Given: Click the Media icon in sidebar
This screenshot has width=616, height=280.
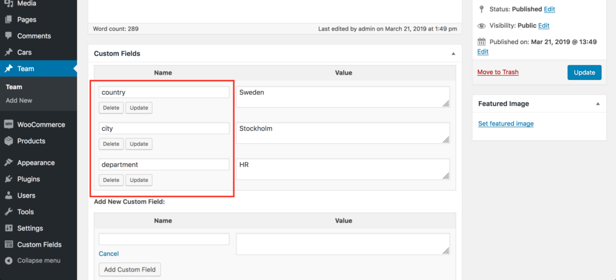Looking at the screenshot, I should point(8,3).
